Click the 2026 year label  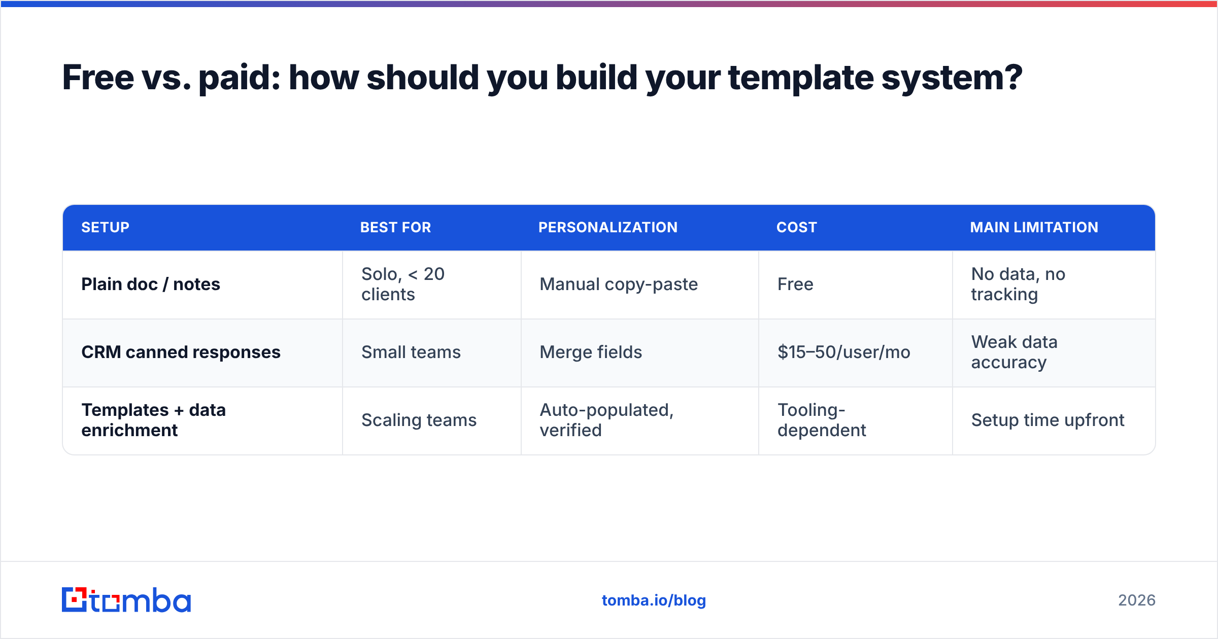click(1137, 600)
